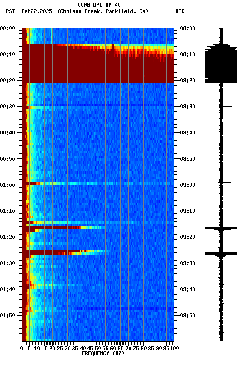Click the large saturated dark-red spectrogram band

click(x=98, y=64)
